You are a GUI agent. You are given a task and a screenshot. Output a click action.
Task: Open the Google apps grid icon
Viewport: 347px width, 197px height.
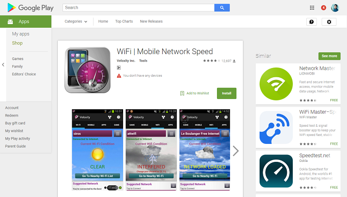(312, 8)
